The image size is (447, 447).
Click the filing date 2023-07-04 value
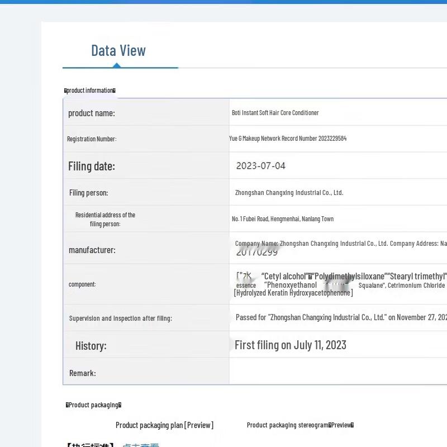[x=260, y=166]
